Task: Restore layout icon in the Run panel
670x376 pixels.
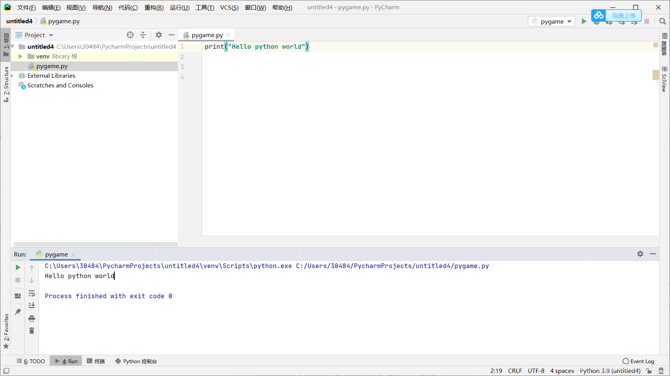Action: pos(18,296)
